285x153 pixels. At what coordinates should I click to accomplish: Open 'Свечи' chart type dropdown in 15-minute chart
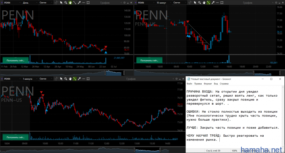tap(180, 3)
